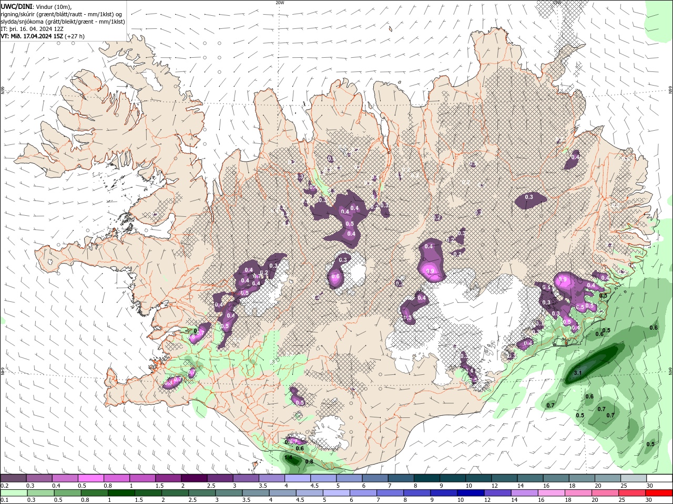
Task: Click the '2.5' label in lower legend
Action: click(x=192, y=500)
